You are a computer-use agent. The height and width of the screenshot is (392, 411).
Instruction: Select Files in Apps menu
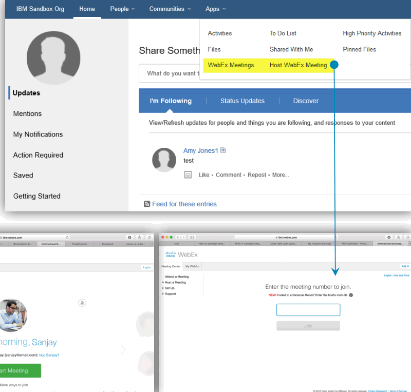coord(214,49)
